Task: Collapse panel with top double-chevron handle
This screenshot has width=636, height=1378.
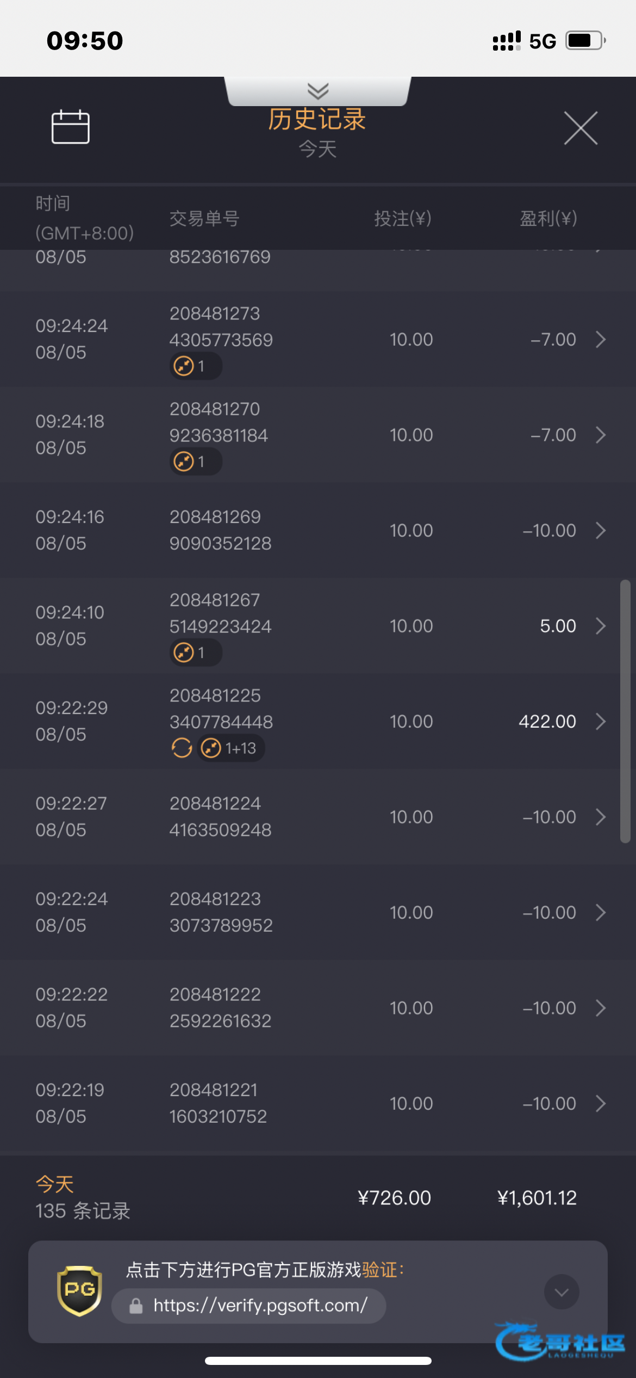Action: pyautogui.click(x=318, y=91)
